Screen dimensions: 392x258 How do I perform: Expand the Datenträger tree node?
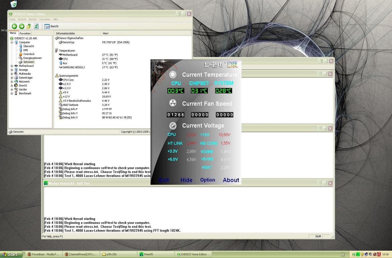[x=12, y=78]
